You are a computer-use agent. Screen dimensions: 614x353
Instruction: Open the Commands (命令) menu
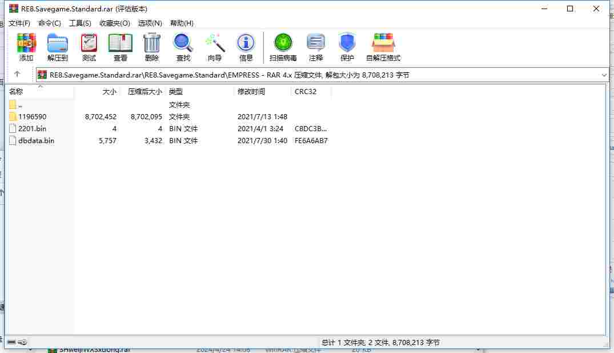pyautogui.click(x=49, y=23)
